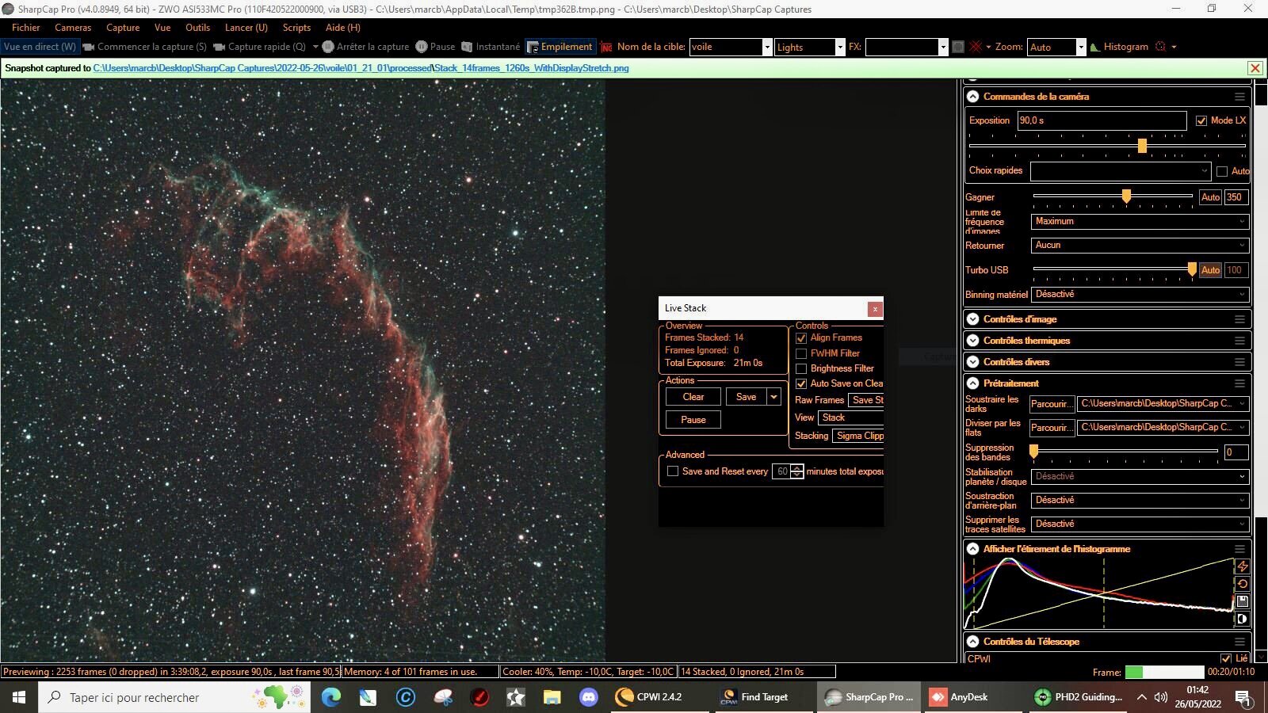
Task: Click Arrêter la capture stop icon
Action: (328, 47)
